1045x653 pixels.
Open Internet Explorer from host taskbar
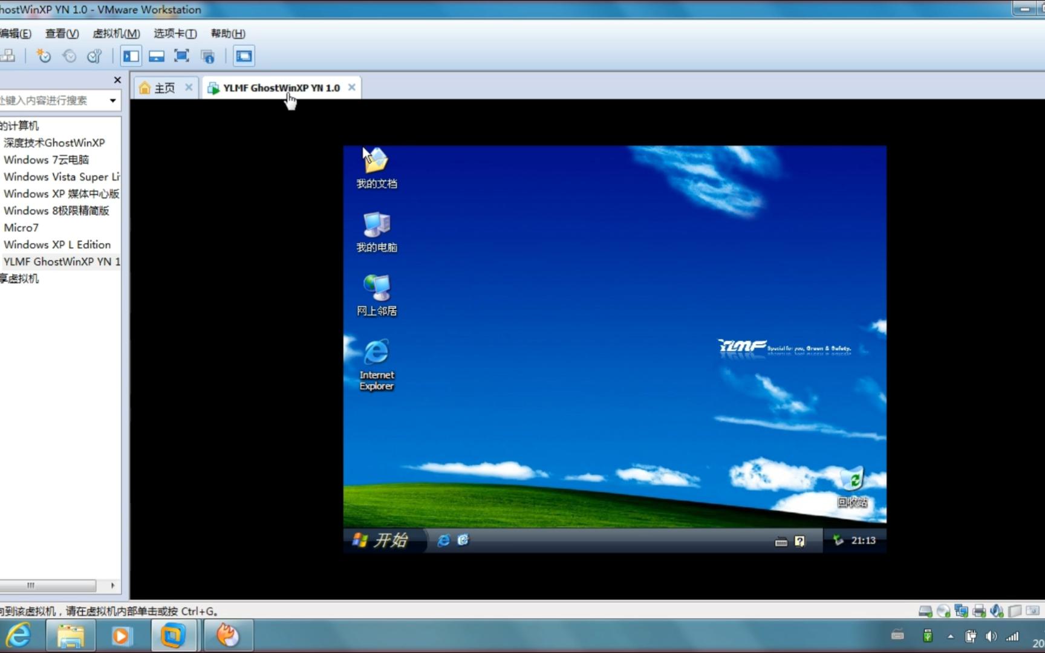[19, 636]
